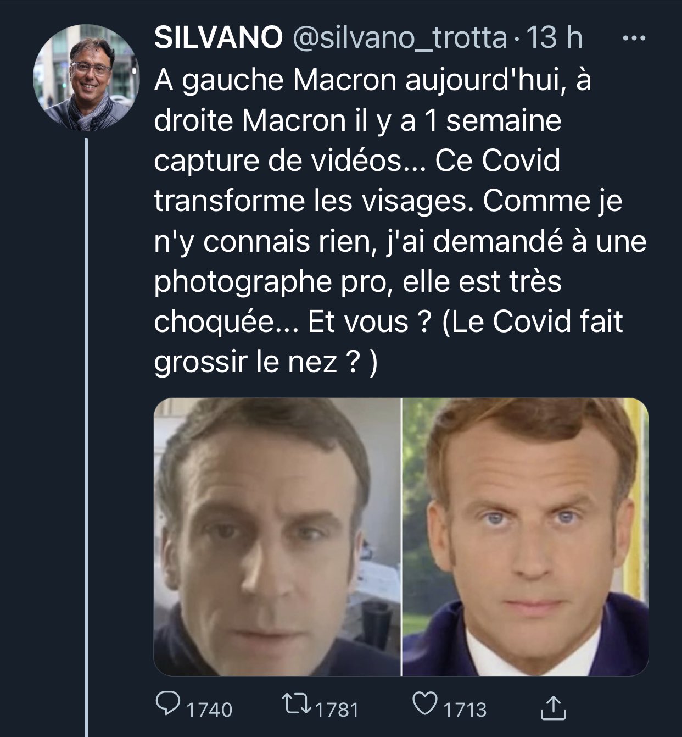Click the reply speech bubble icon
This screenshot has height=737, width=682.
(170, 705)
